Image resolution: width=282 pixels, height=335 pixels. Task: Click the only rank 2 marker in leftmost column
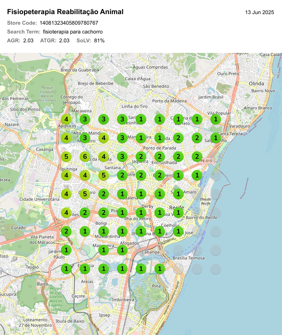66,231
